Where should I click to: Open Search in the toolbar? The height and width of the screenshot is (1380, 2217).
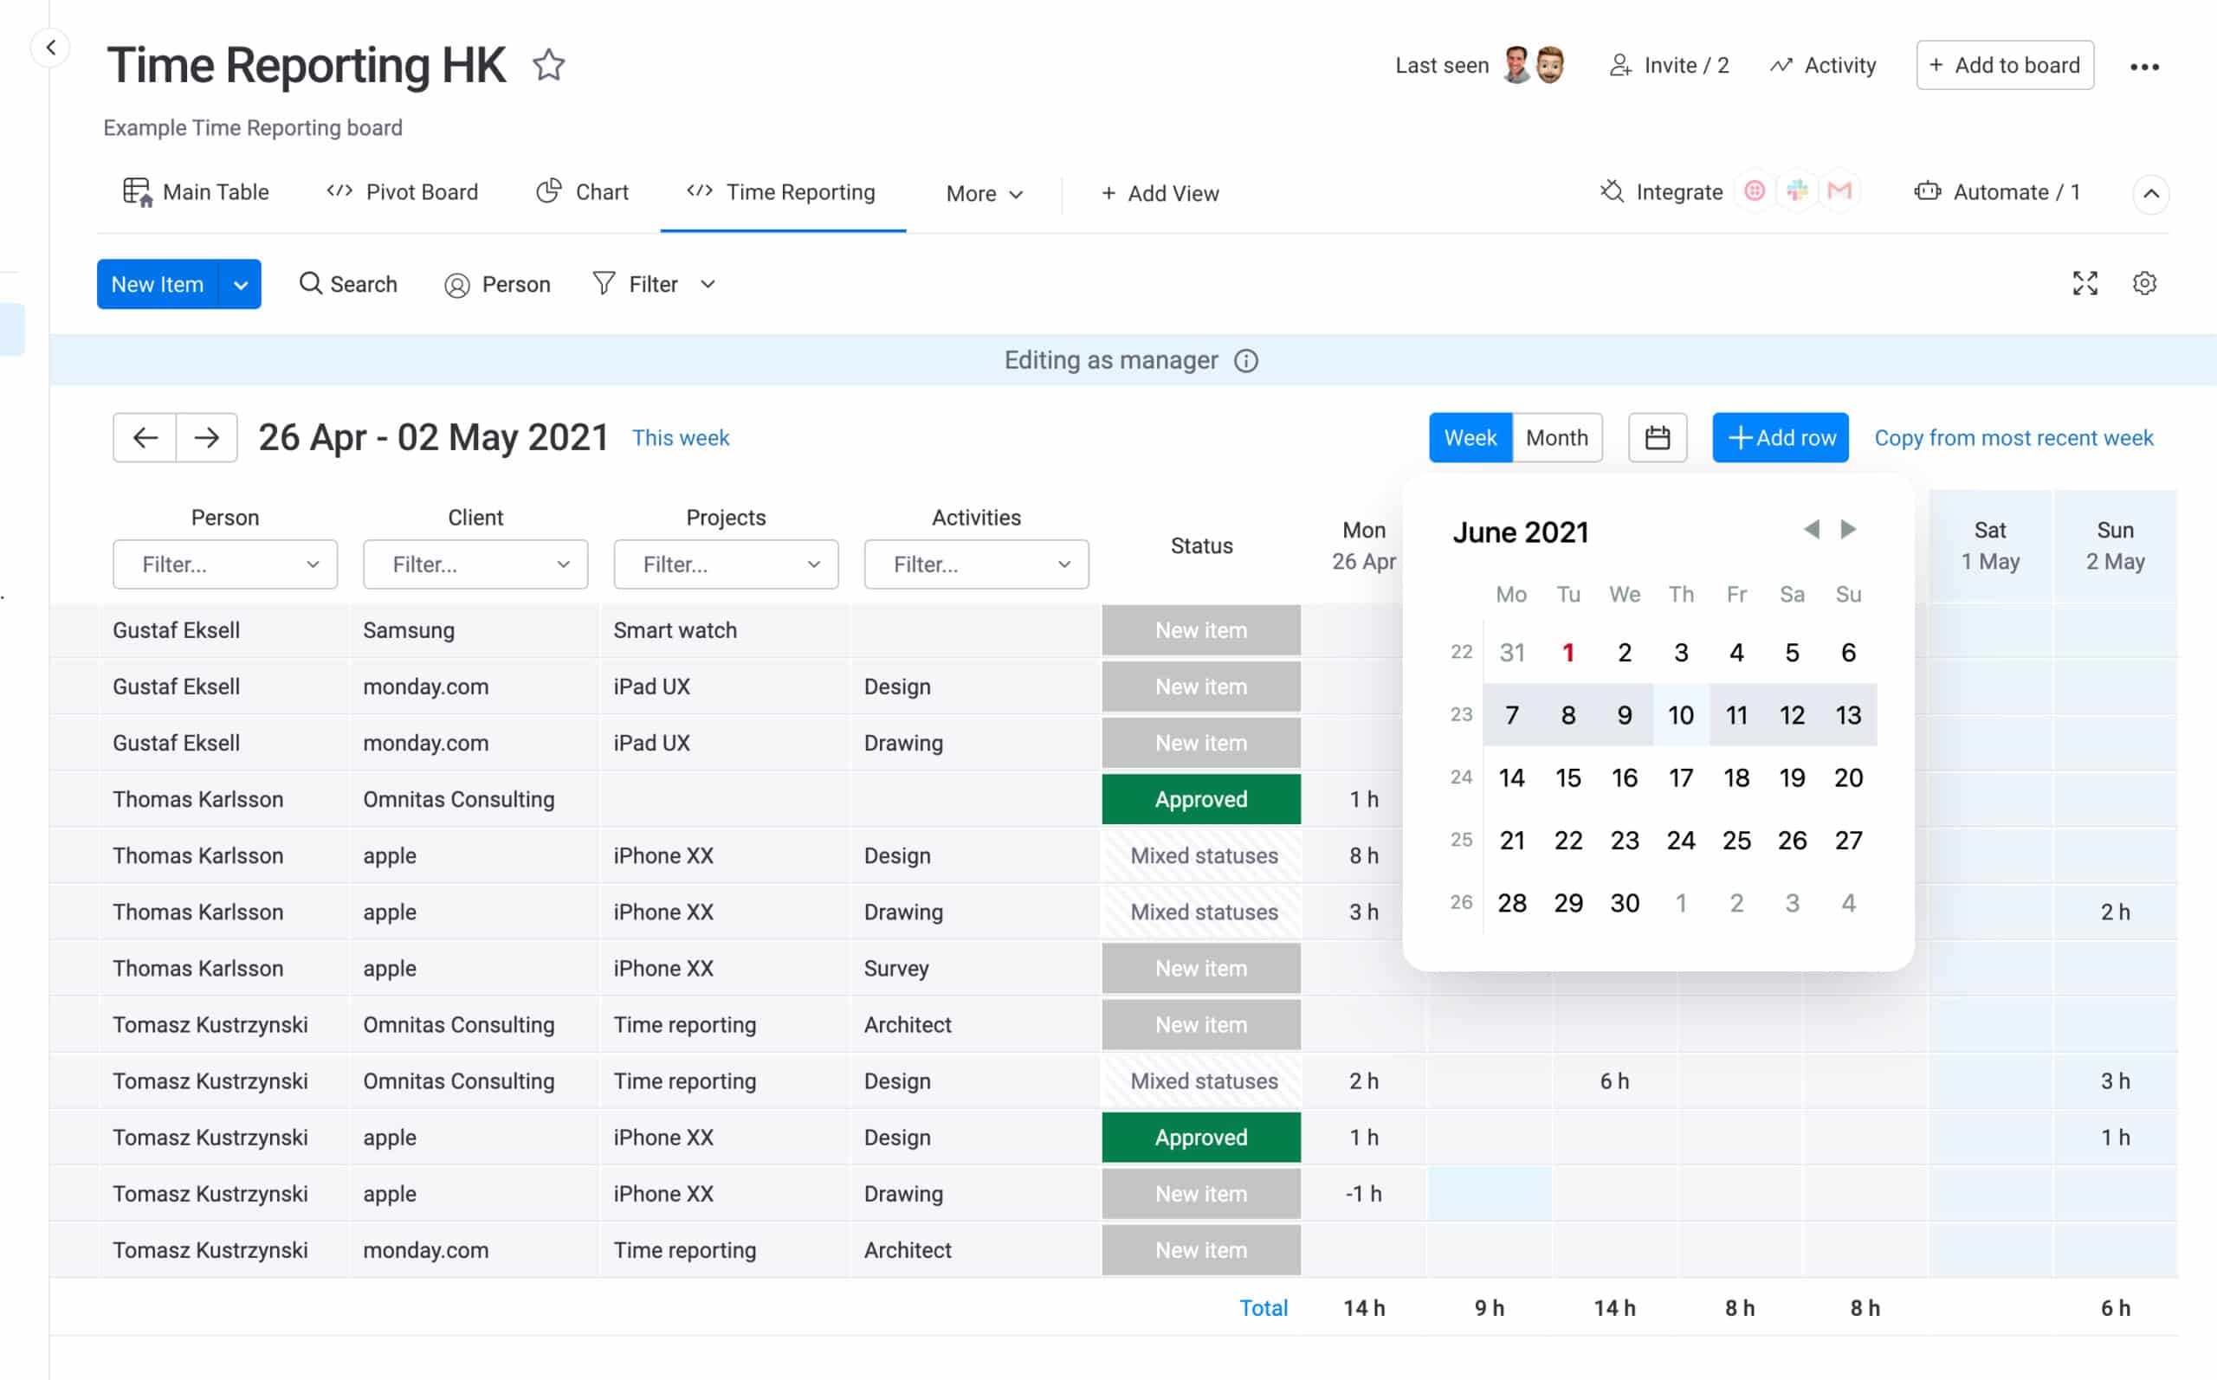coord(349,284)
